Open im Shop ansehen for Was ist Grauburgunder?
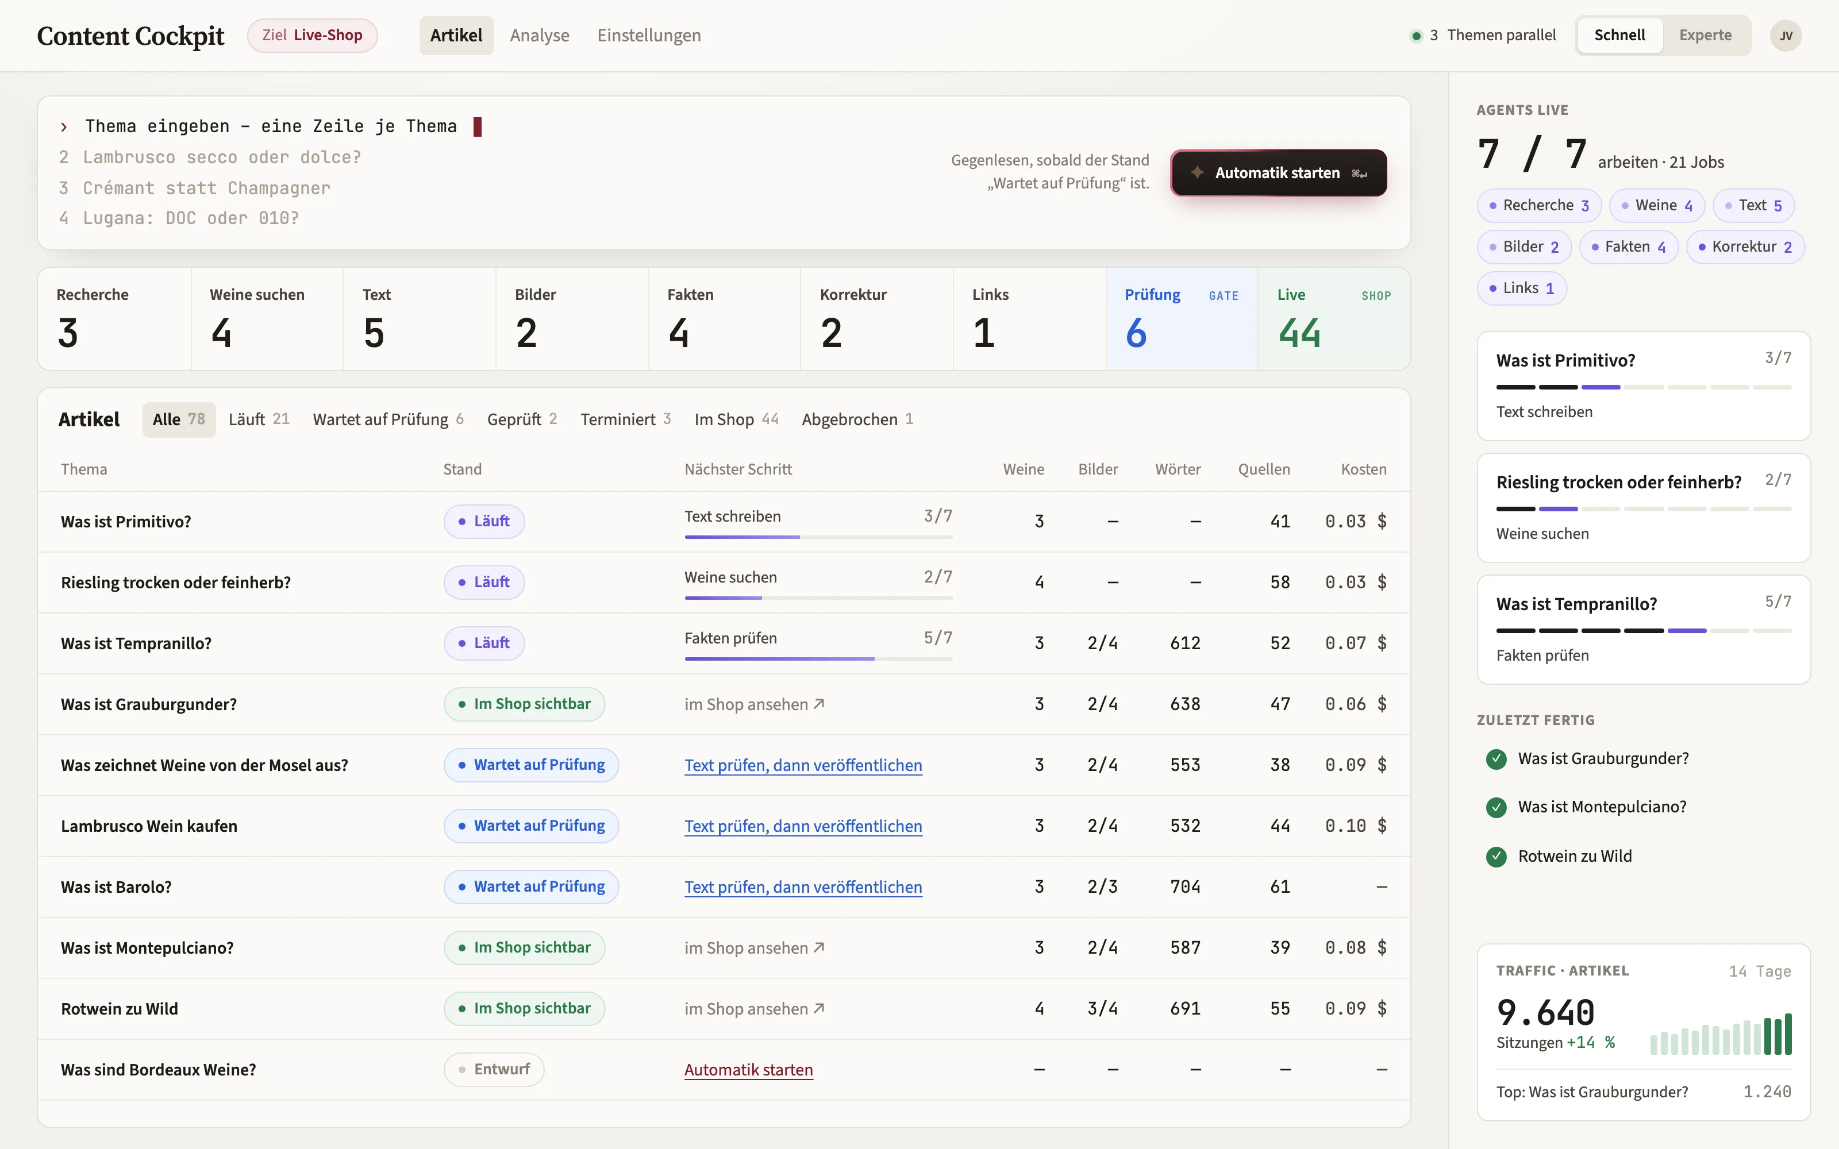The image size is (1839, 1149). 754,704
